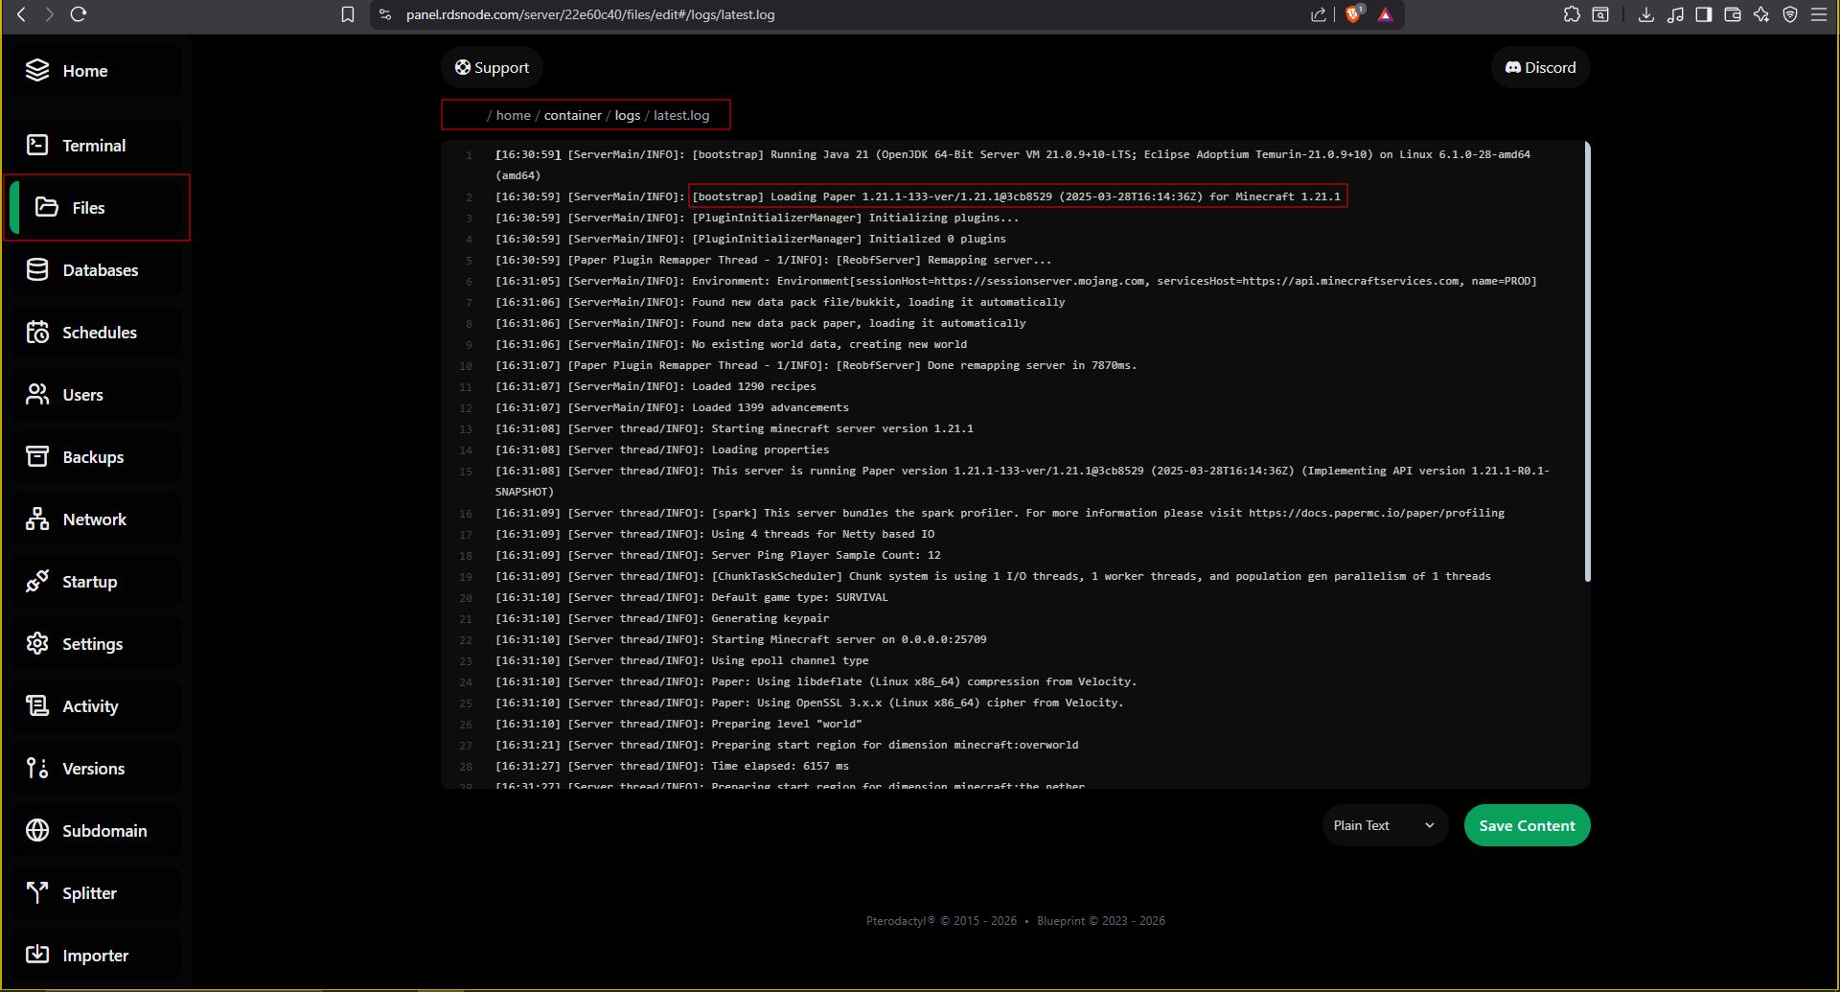Go forward with browser forward arrow

click(50, 14)
